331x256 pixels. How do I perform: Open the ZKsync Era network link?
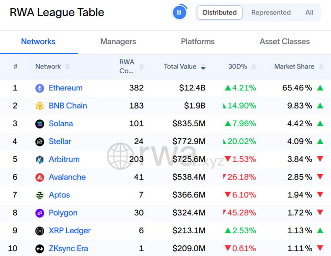[68, 249]
